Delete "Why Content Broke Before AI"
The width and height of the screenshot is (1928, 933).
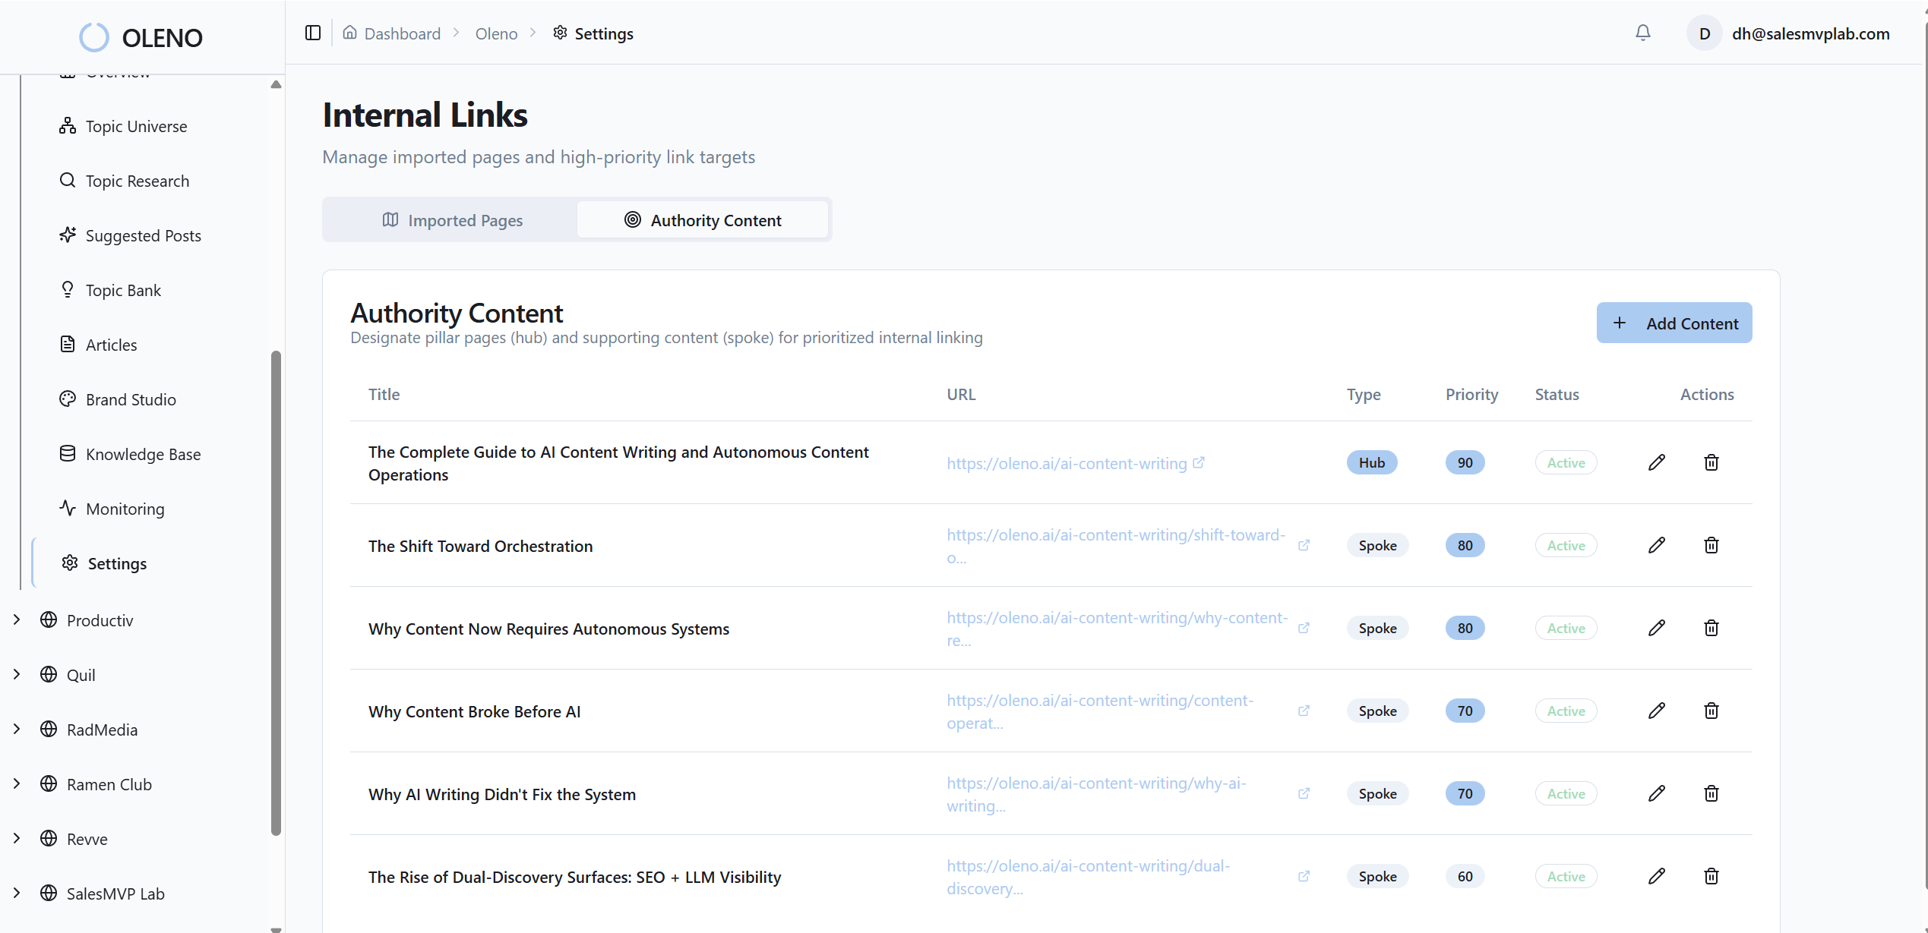(x=1711, y=711)
